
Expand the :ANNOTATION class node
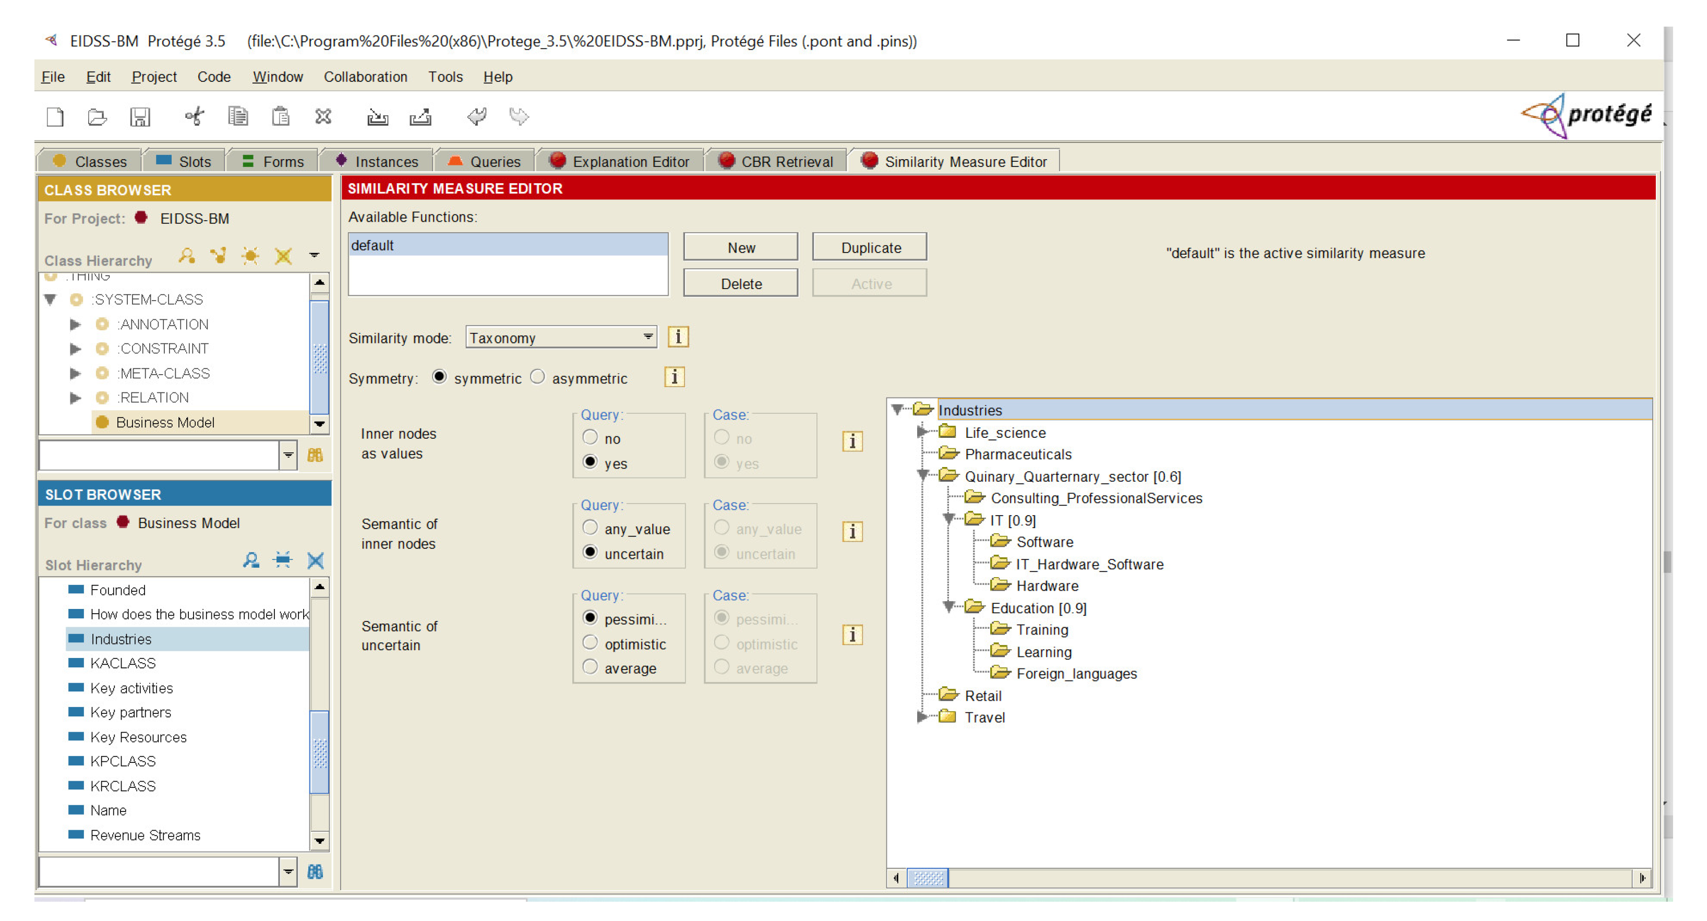pos(75,324)
